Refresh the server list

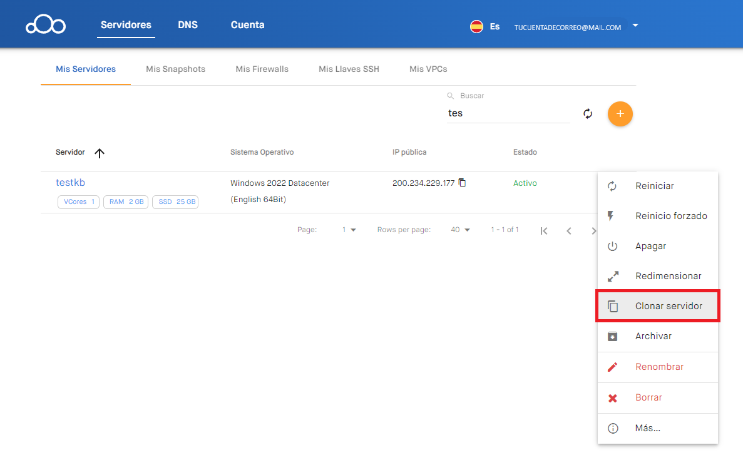[587, 114]
